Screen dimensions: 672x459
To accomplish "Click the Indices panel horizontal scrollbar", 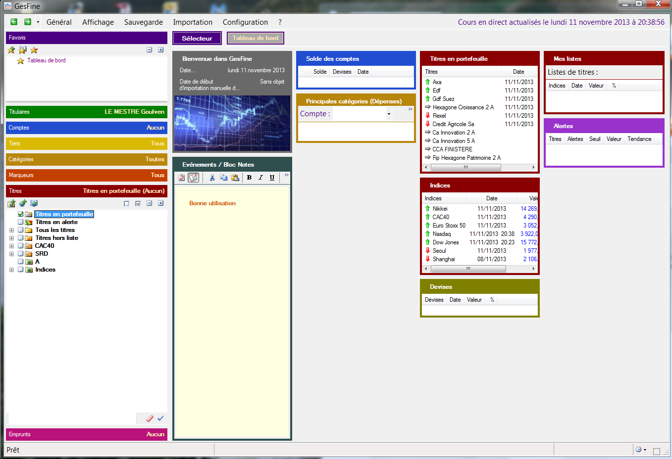I will [x=468, y=269].
